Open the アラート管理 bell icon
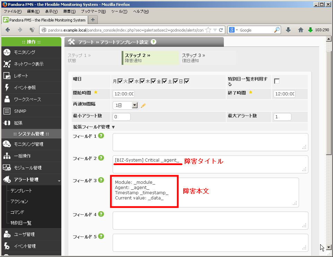333x257 pixels. [7, 180]
